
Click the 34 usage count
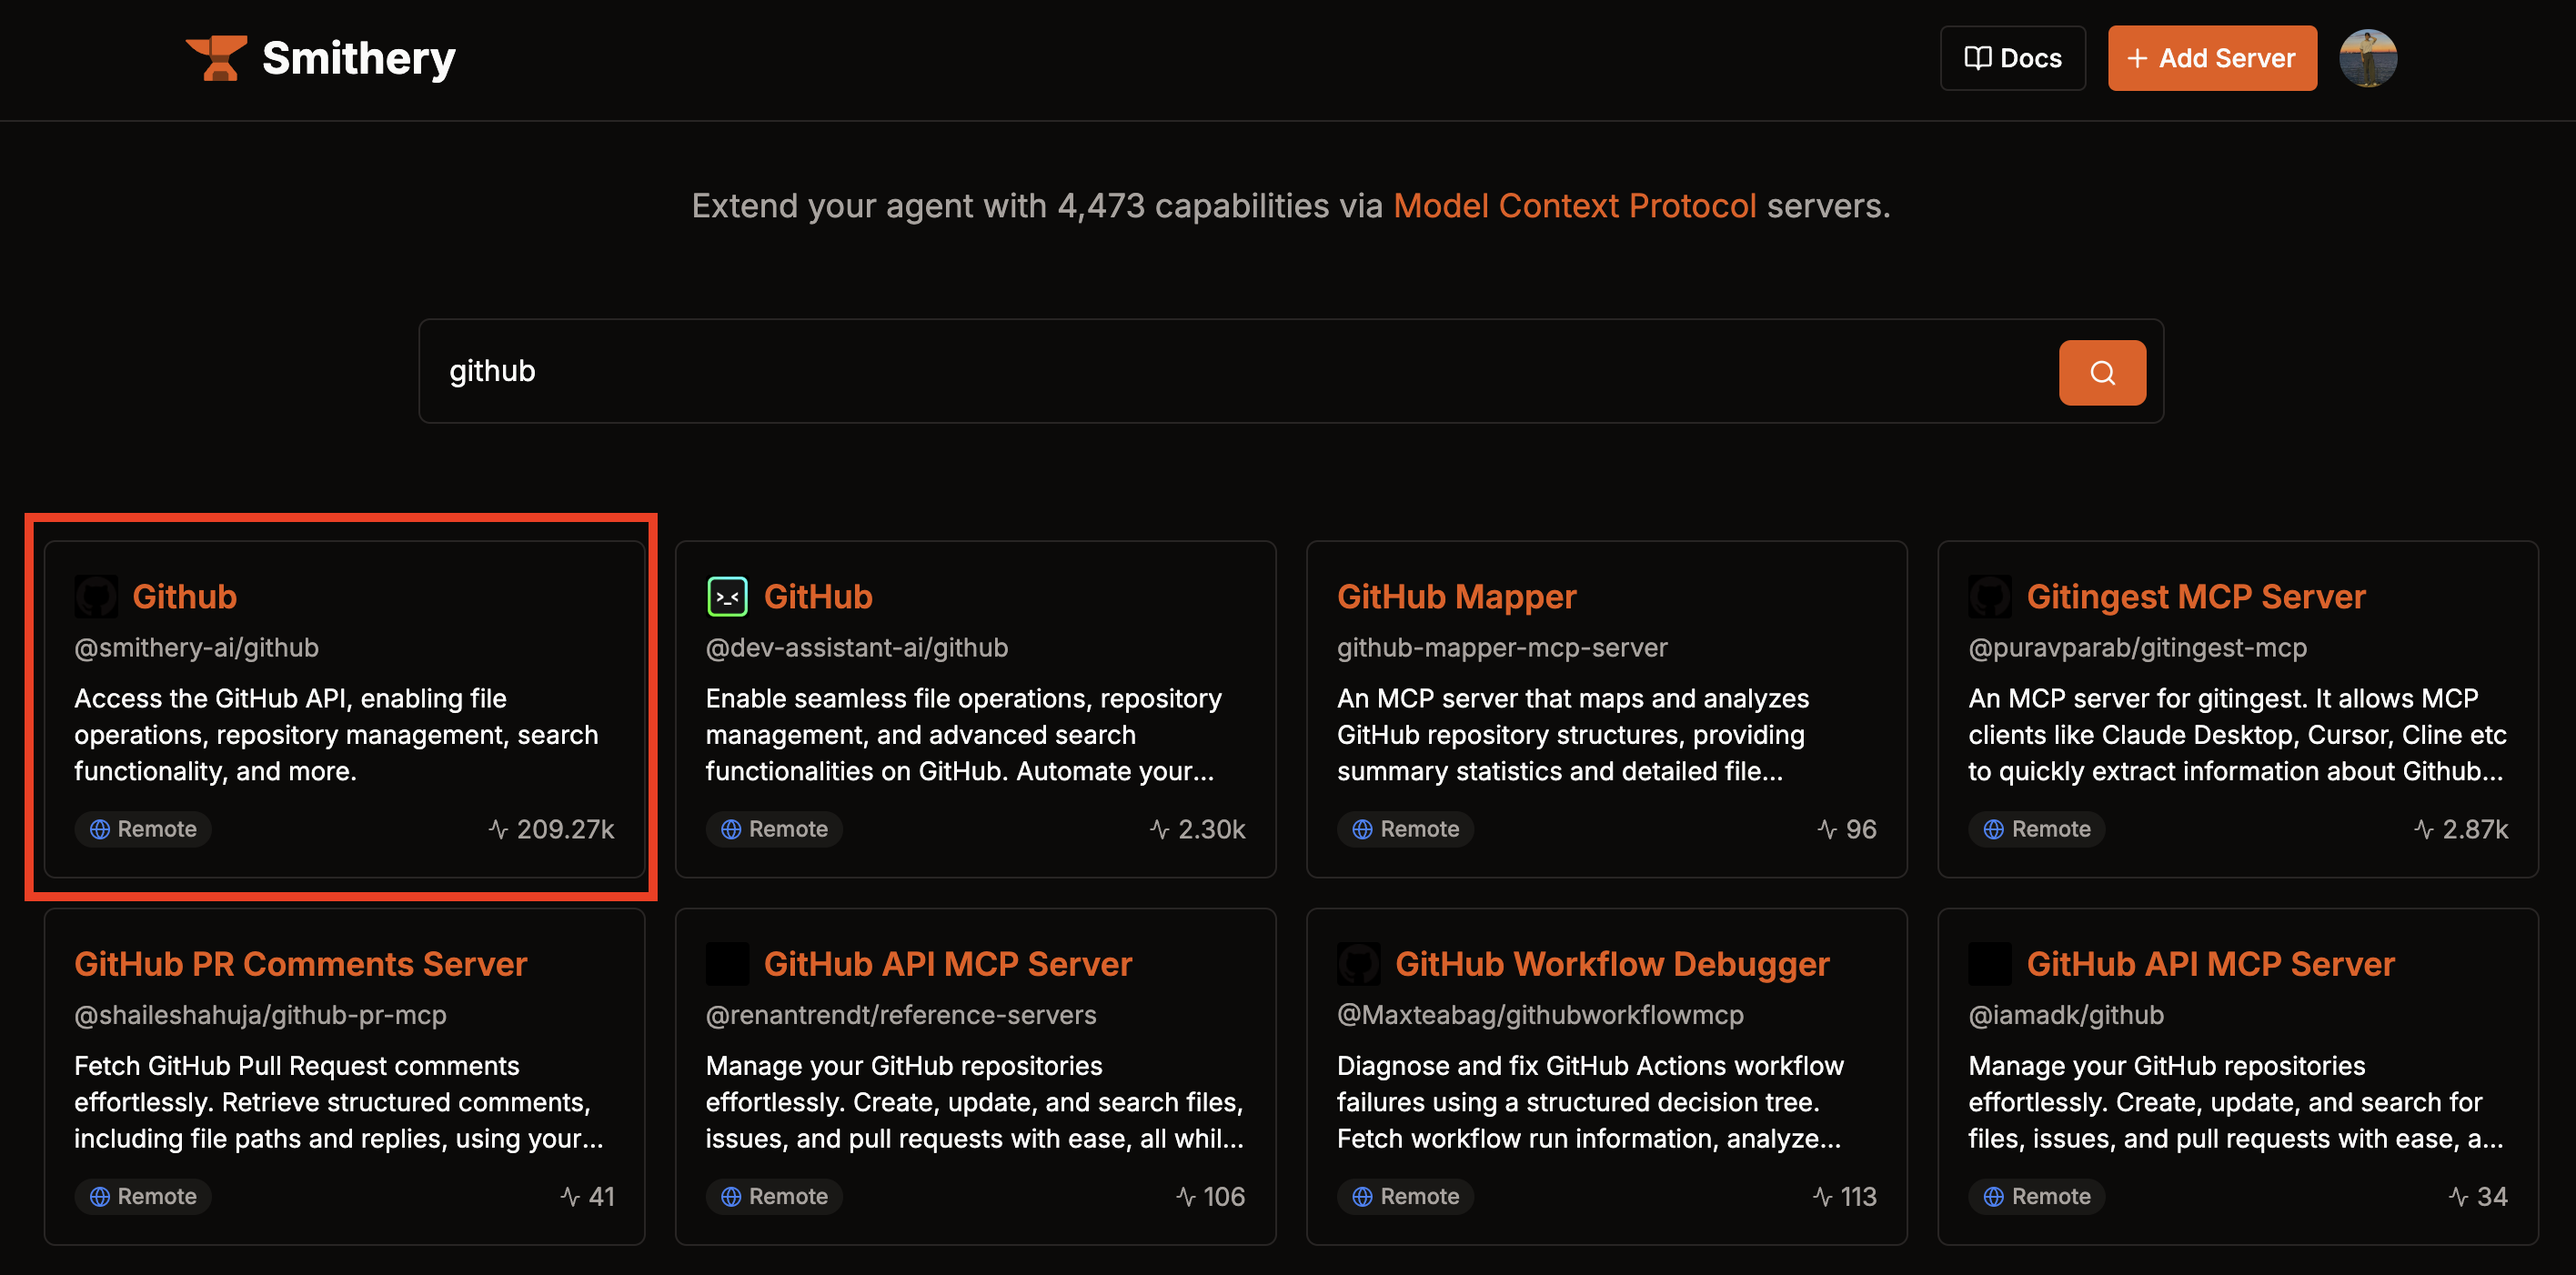tap(2478, 1196)
